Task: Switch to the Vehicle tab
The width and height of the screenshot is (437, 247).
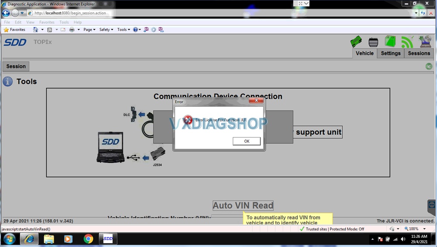Action: [x=364, y=53]
